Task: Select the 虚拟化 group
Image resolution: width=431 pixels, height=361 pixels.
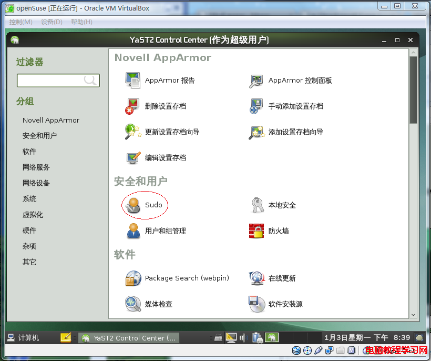Action: [33, 215]
